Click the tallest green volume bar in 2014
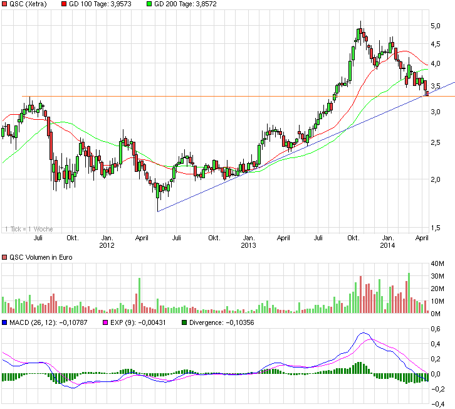 409,293
